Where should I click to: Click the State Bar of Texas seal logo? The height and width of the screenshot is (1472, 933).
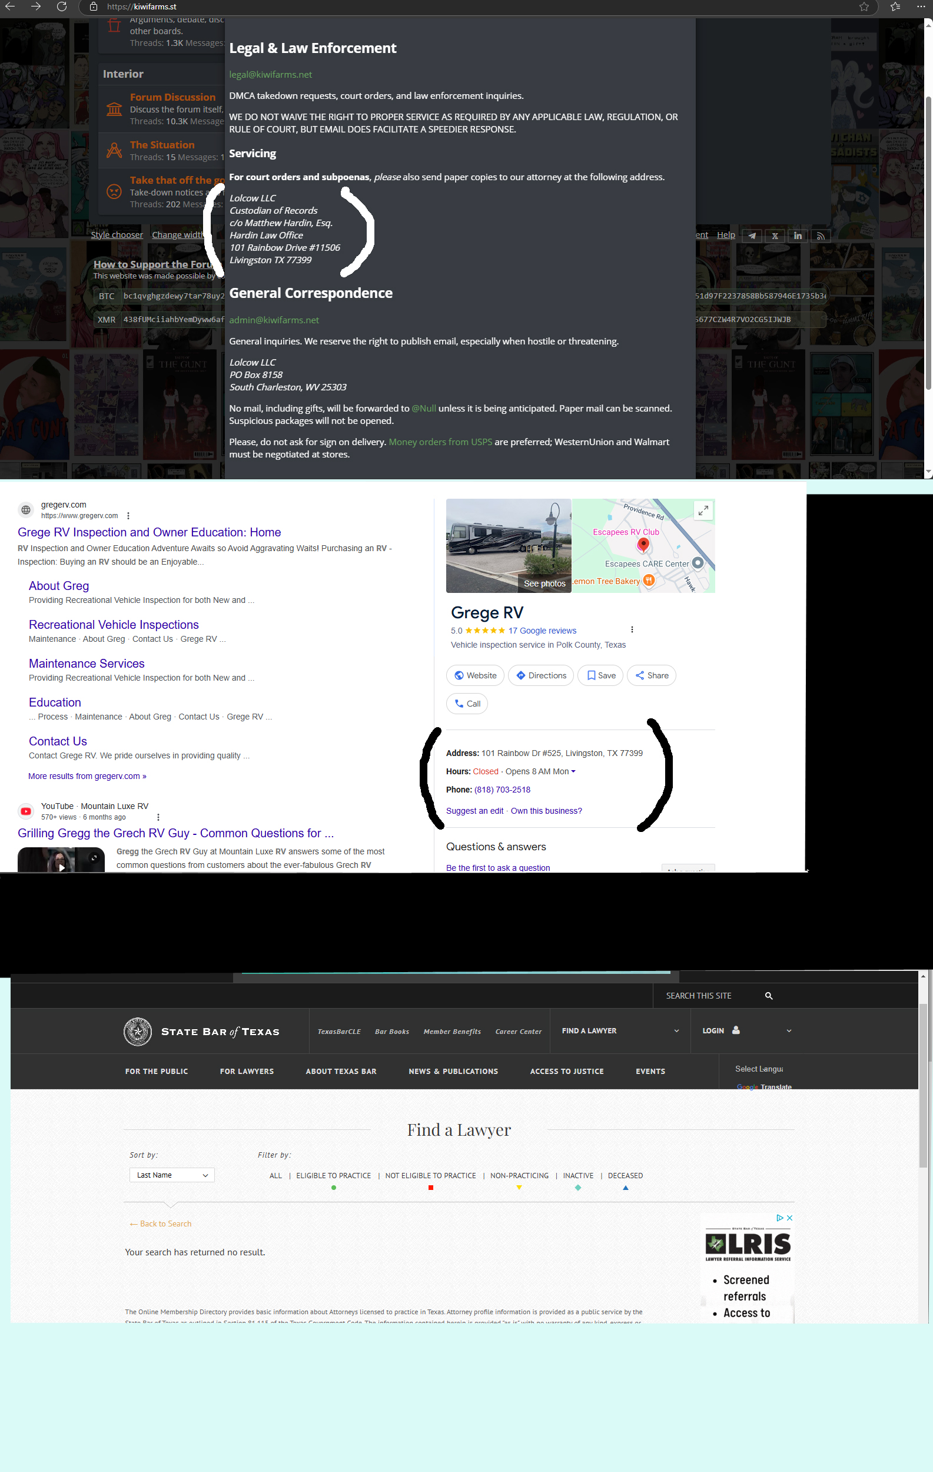coord(138,1032)
